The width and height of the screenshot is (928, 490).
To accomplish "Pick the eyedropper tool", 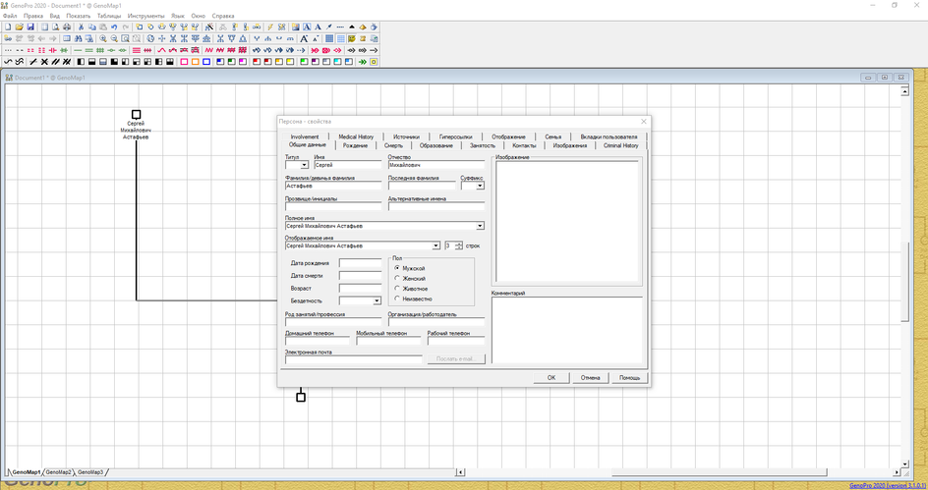I will (x=328, y=27).
